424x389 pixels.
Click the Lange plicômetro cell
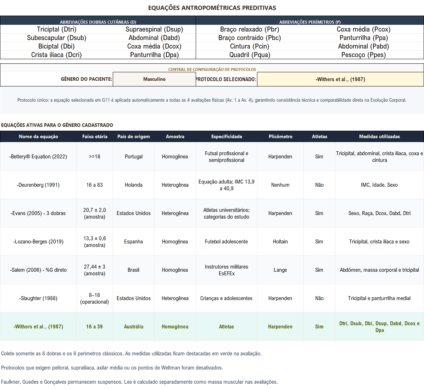pyautogui.click(x=280, y=270)
